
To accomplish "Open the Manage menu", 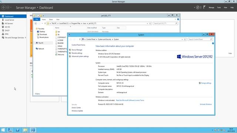I will point(211,7).
